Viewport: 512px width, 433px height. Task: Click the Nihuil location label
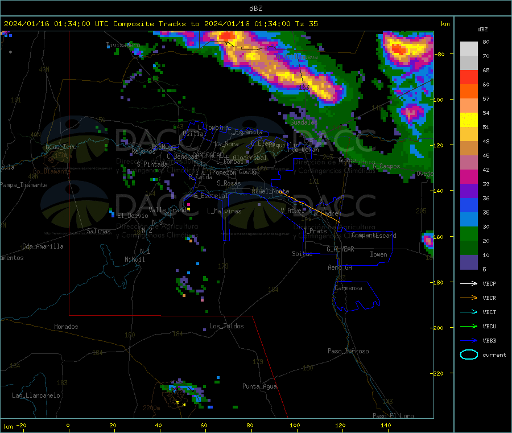134,259
